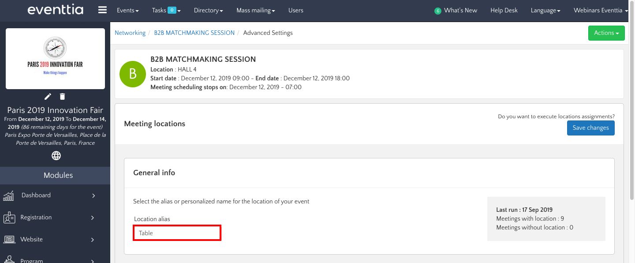The height and width of the screenshot is (263, 635).
Task: Expand the Registration module chevron
Action: 93,218
